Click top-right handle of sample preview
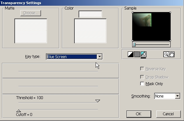The width and height of the screenshot is (184, 121). click(170, 13)
